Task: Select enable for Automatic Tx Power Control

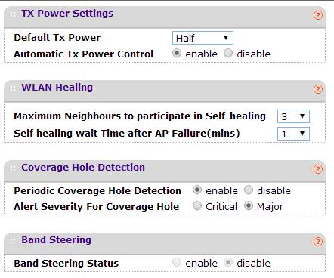Action: pos(177,54)
